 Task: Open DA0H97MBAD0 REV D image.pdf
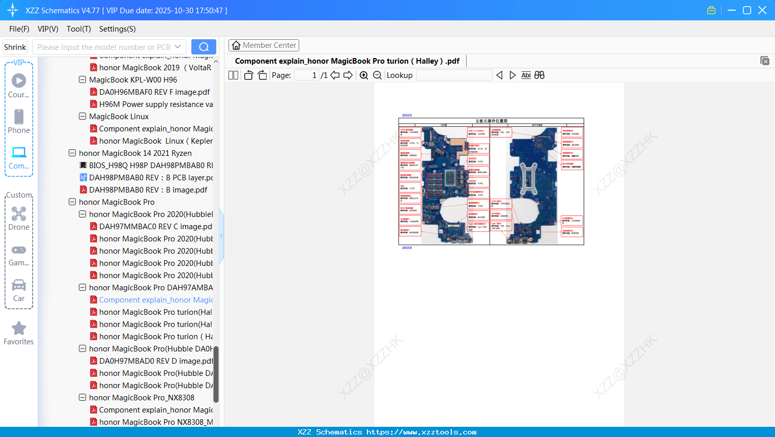tap(151, 361)
